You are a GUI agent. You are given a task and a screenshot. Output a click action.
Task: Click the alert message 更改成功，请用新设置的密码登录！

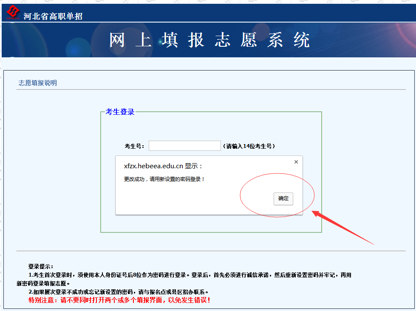[164, 179]
